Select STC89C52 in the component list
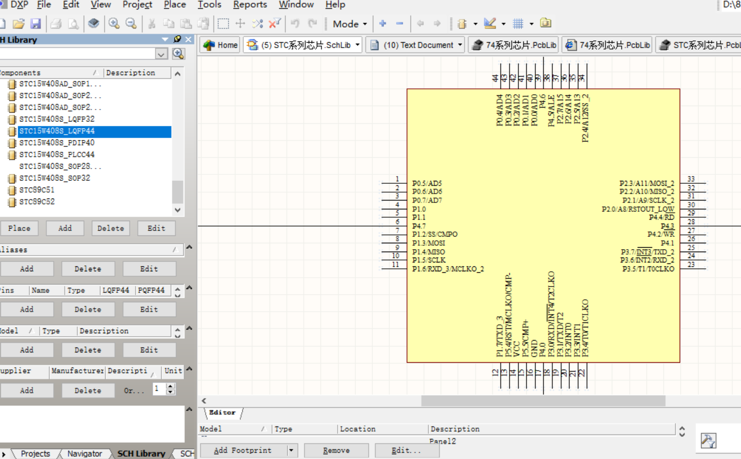This screenshot has width=741, height=459. [37, 202]
